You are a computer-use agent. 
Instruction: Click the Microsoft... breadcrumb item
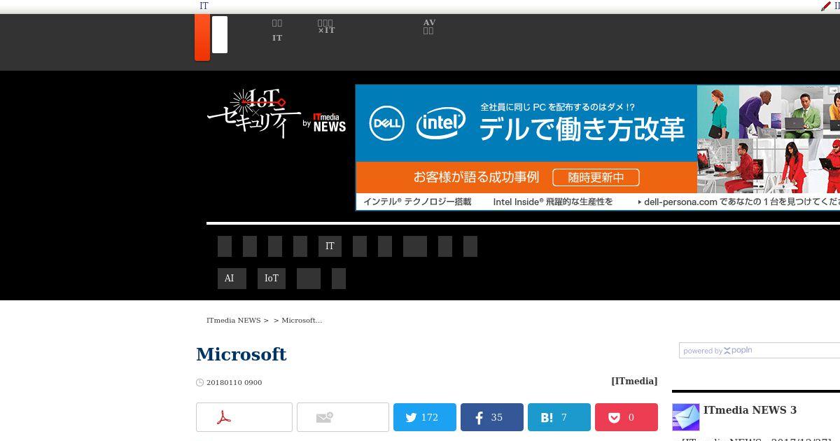(302, 320)
